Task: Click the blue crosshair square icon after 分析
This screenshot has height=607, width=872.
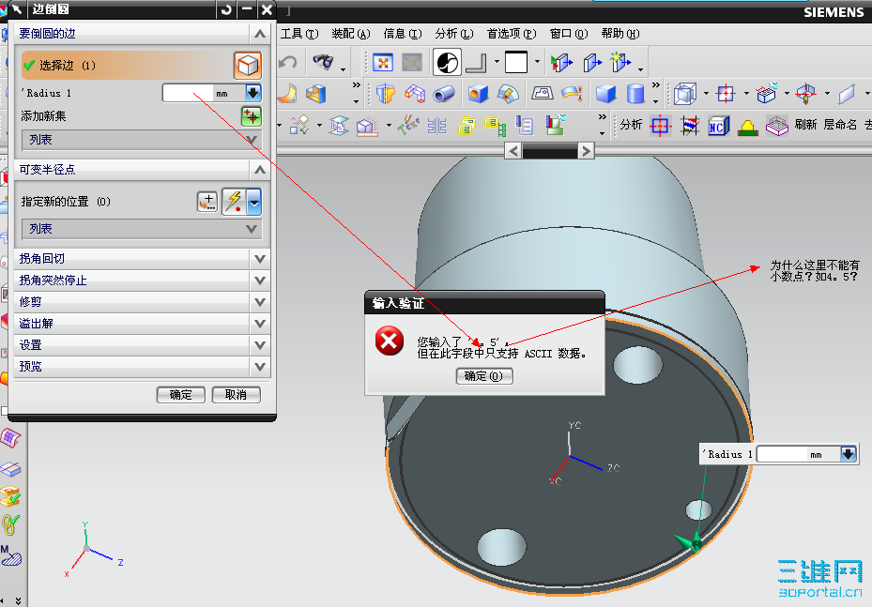Action: pos(660,126)
